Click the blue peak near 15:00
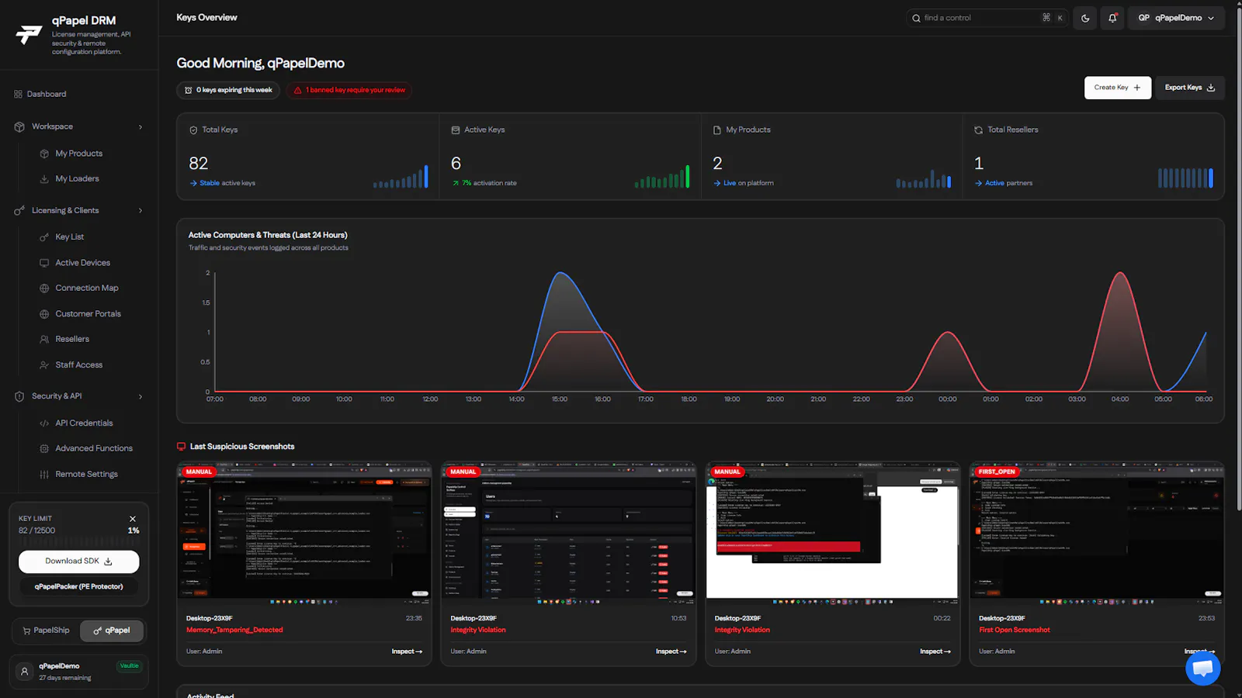This screenshot has height=698, width=1242. click(x=561, y=273)
